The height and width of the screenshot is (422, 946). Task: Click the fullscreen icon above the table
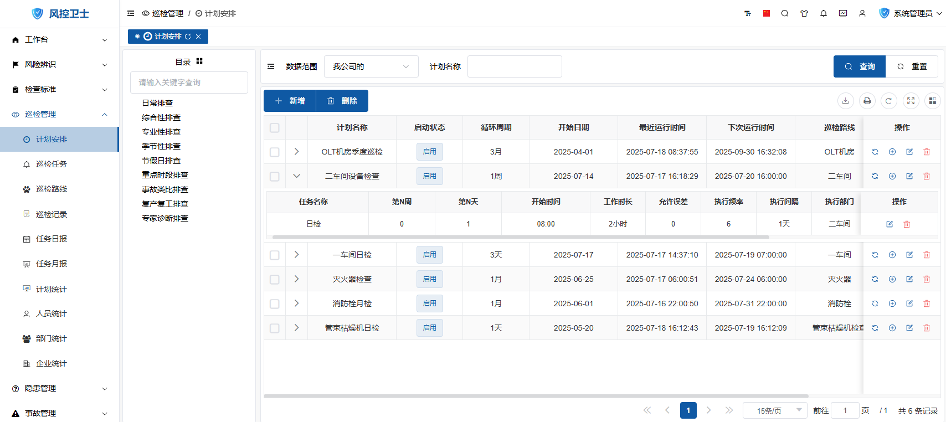(911, 101)
